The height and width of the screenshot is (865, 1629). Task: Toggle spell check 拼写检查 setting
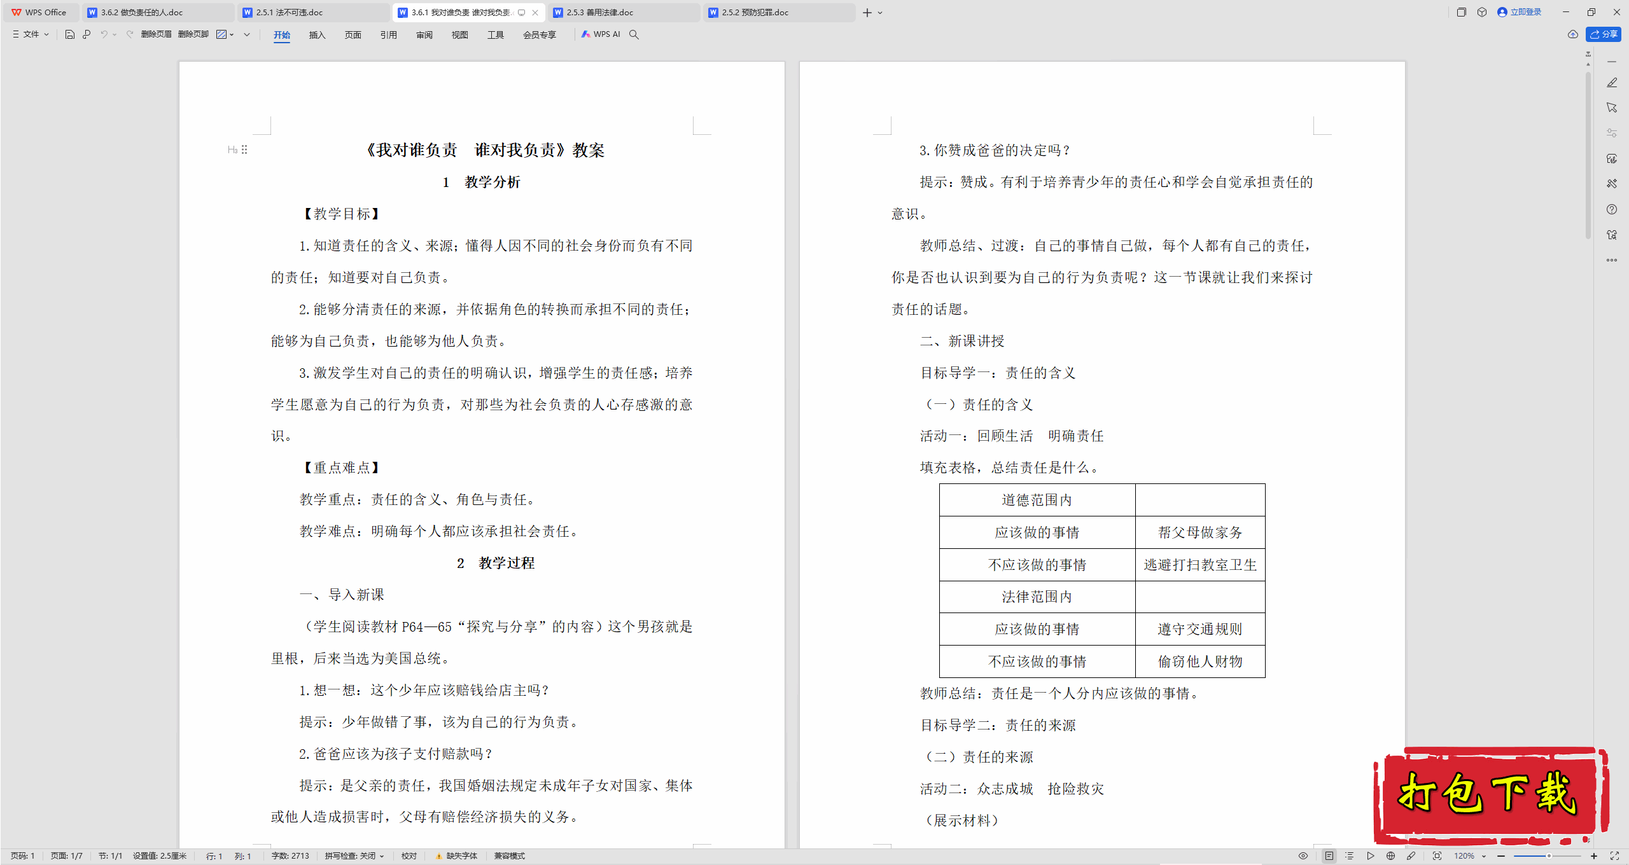354,856
